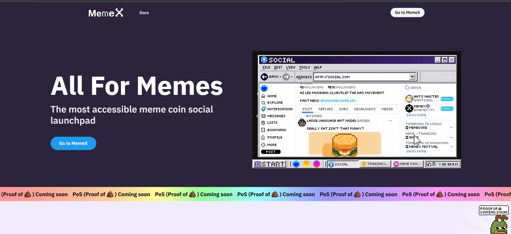Viewport: 511px width, 234px height.
Task: Expand the Back button history dropdown arrow
Action: pos(280,77)
